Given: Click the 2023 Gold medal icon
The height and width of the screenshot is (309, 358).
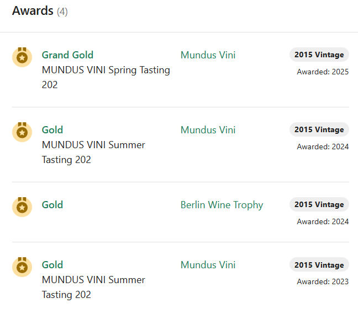Looking at the screenshot, I should [x=22, y=267].
